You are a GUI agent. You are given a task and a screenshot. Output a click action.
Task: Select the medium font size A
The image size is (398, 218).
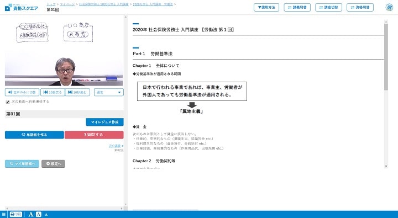pyautogui.click(x=38, y=215)
